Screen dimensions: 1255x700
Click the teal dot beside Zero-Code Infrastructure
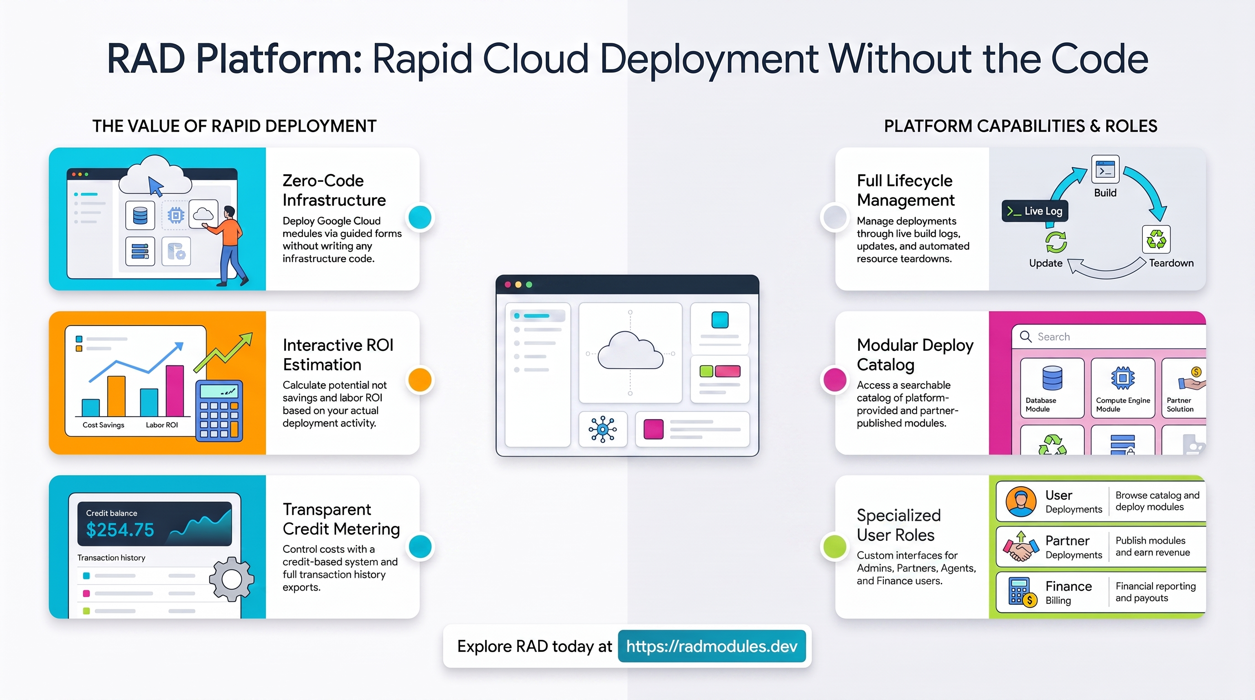click(420, 217)
